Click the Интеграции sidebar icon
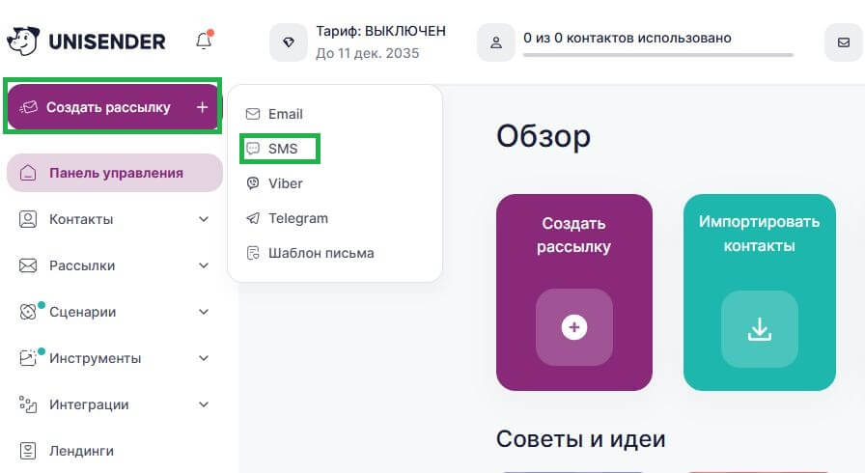Image resolution: width=865 pixels, height=473 pixels. tap(28, 404)
